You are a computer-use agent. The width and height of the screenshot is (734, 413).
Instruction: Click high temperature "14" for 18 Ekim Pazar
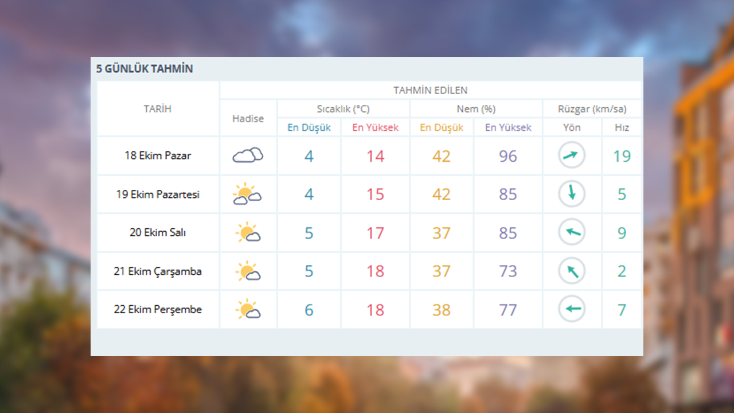(375, 156)
